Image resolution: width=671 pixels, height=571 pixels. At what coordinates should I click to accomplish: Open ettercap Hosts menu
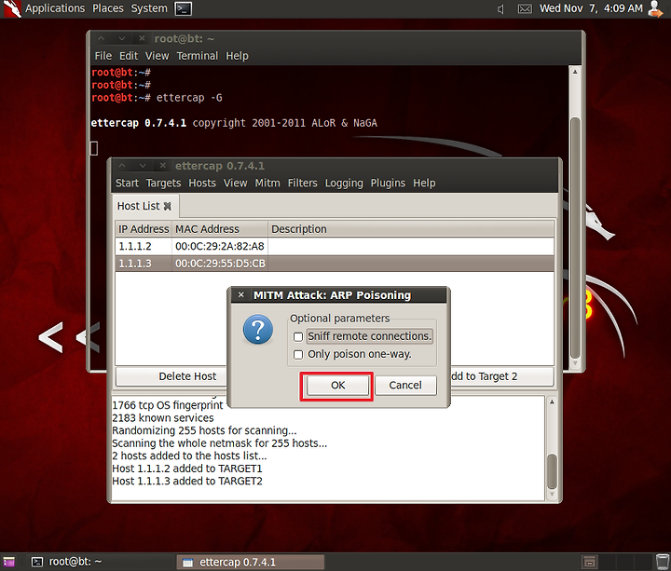point(202,184)
